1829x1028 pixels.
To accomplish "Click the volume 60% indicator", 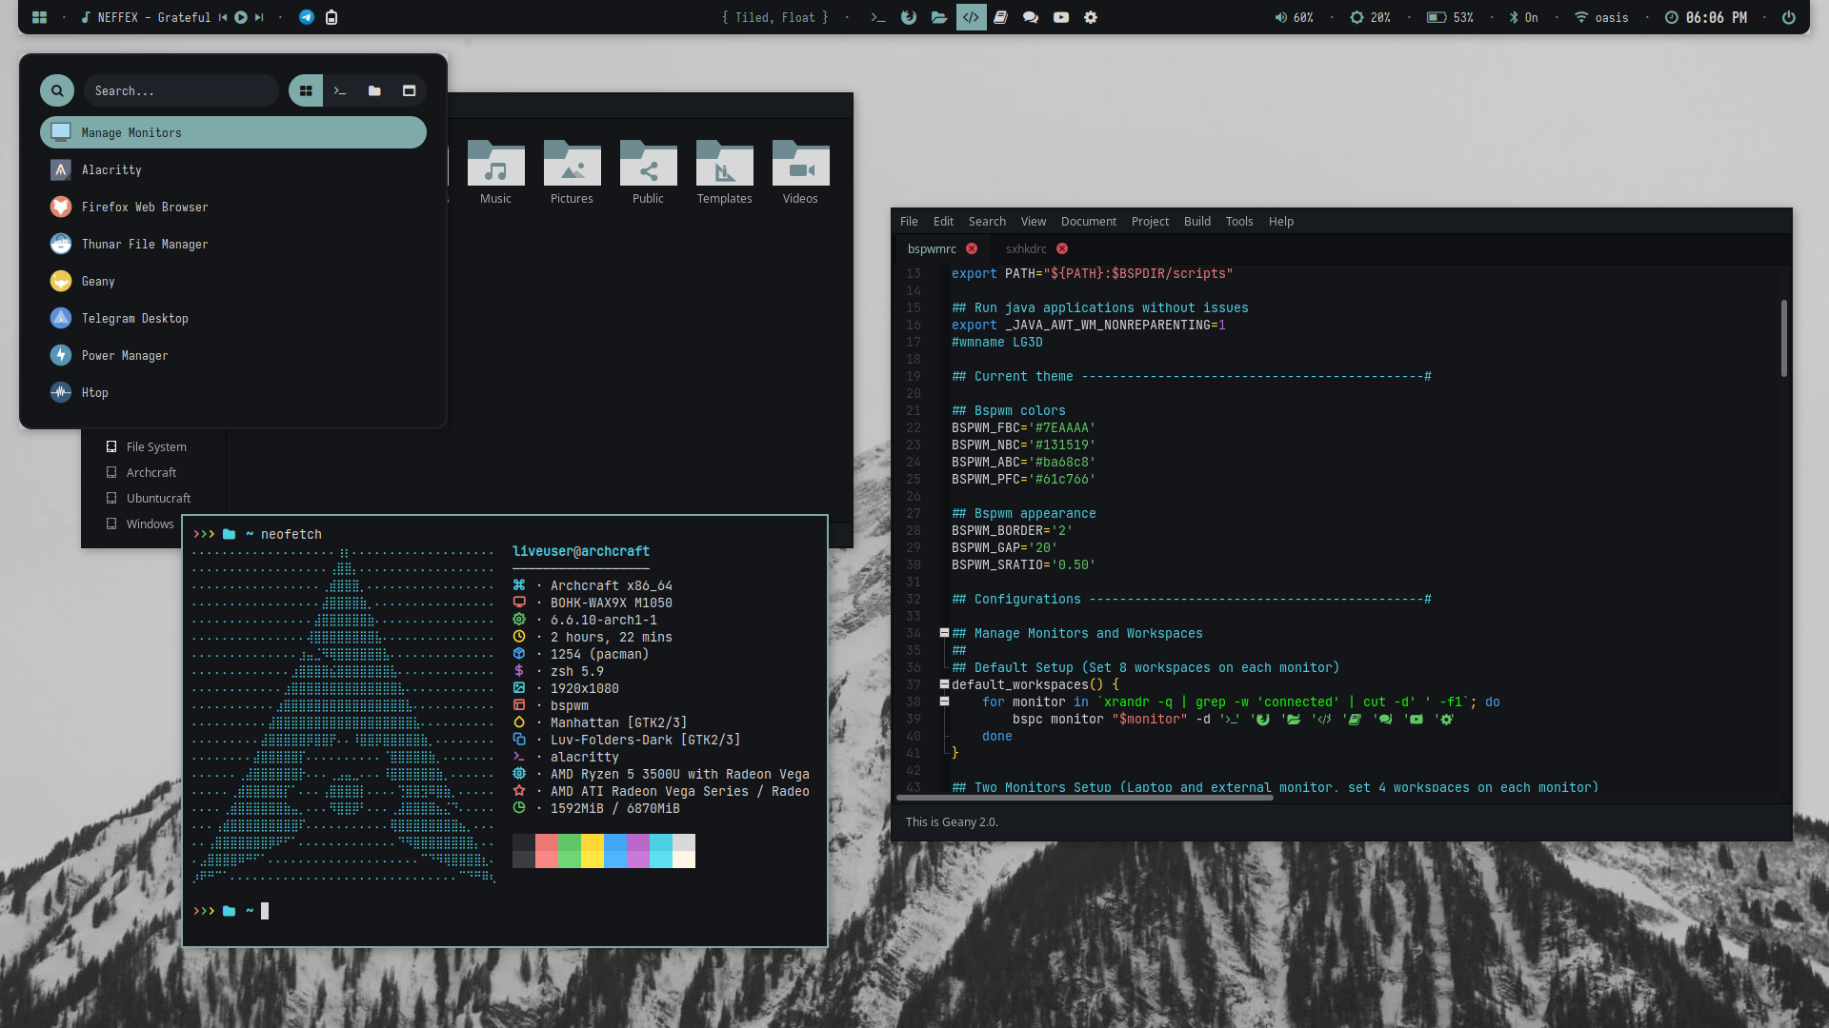I will 1295,17.
